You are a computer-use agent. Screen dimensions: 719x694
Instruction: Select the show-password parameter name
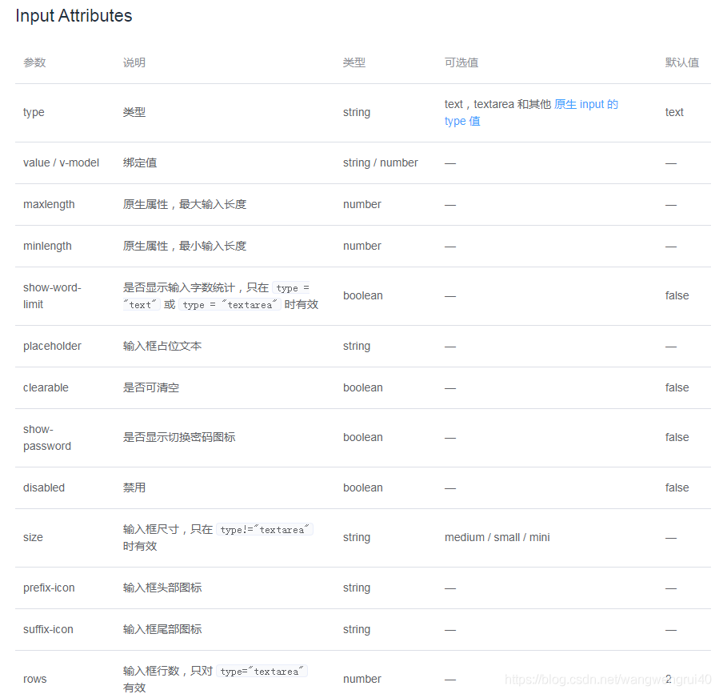(x=46, y=437)
